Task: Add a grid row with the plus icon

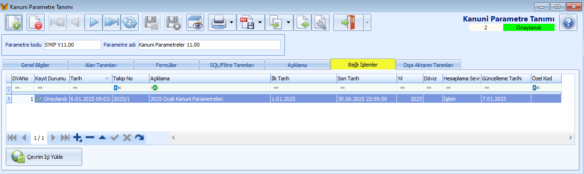Action: coord(78,137)
